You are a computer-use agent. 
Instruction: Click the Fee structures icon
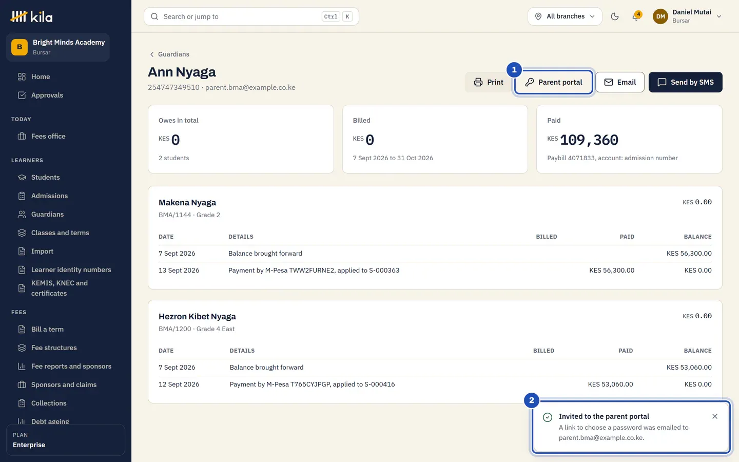[22, 348]
